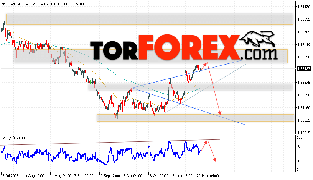Click the 25 Jul 2023 date label

click(x=10, y=176)
